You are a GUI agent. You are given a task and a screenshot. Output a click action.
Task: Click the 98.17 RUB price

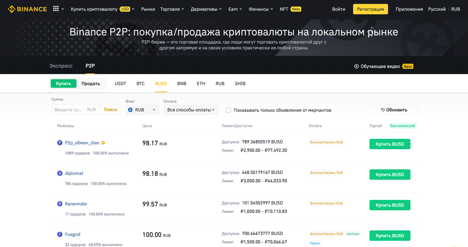(x=154, y=143)
